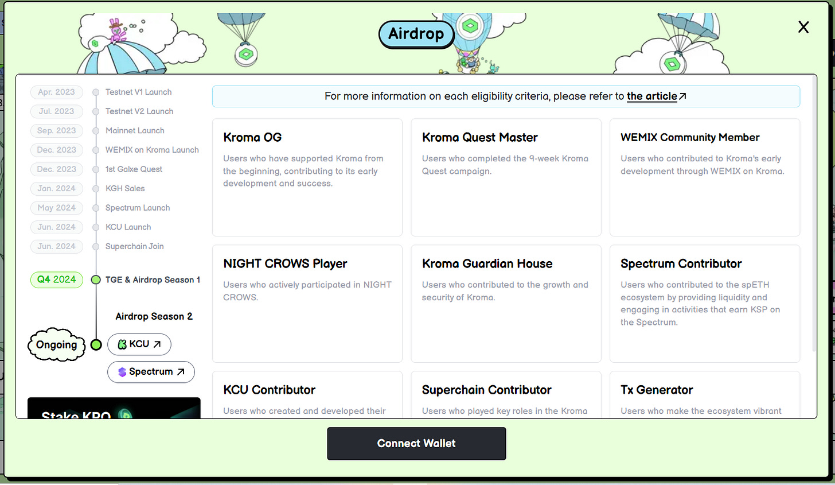The width and height of the screenshot is (835, 485).
Task: Click the green KCU logo icon
Action: pos(122,344)
